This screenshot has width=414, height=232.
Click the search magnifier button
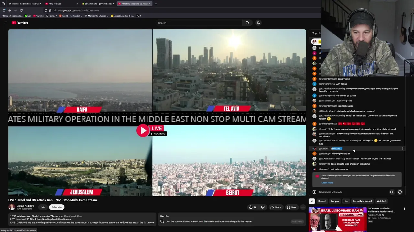click(x=247, y=23)
